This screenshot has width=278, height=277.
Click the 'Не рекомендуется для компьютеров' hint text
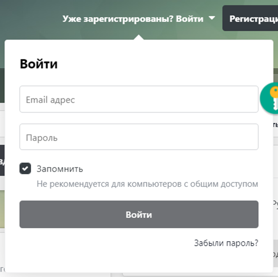pos(147,184)
